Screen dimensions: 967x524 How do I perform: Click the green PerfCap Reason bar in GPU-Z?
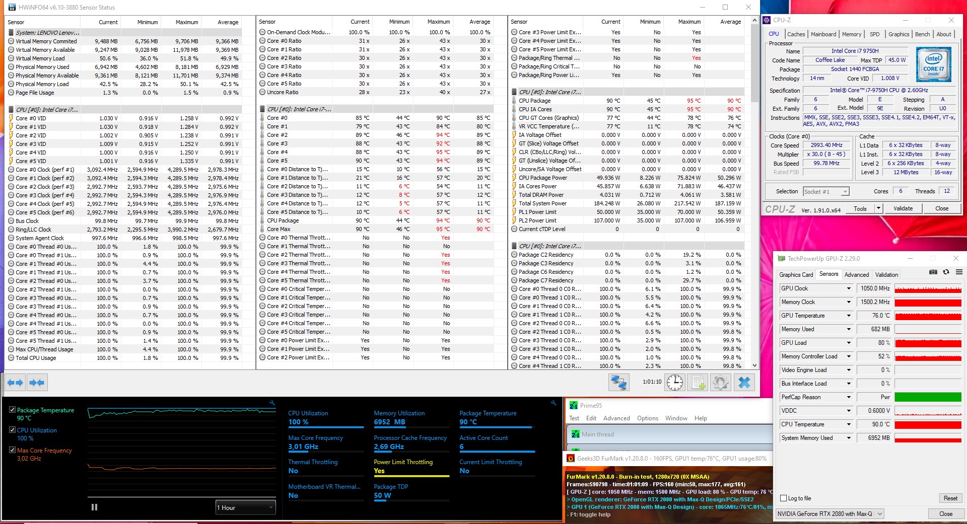point(928,397)
